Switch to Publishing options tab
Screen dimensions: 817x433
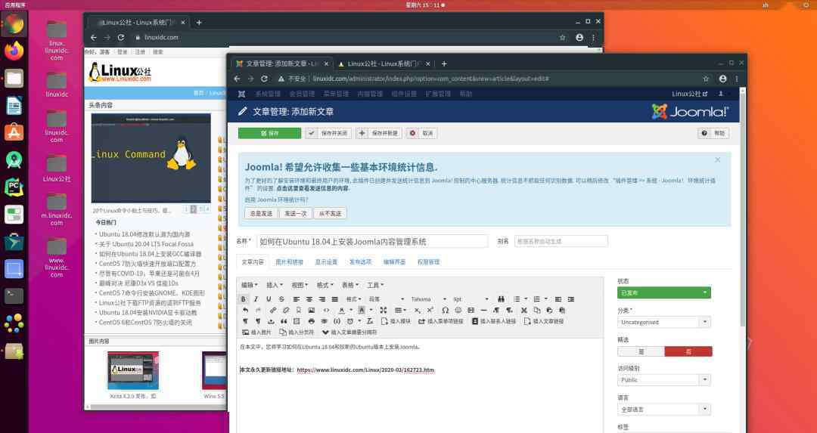tap(360, 261)
